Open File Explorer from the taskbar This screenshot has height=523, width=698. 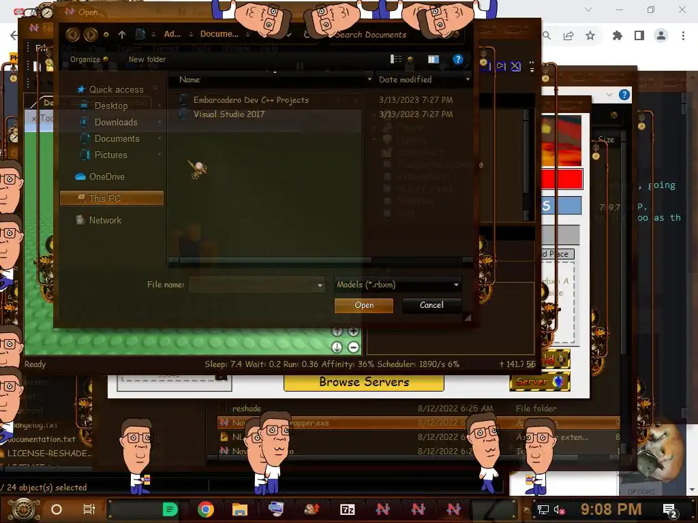pyautogui.click(x=239, y=509)
